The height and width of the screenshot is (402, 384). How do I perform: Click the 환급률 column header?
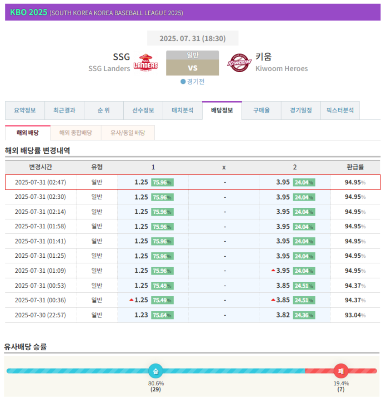click(355, 167)
